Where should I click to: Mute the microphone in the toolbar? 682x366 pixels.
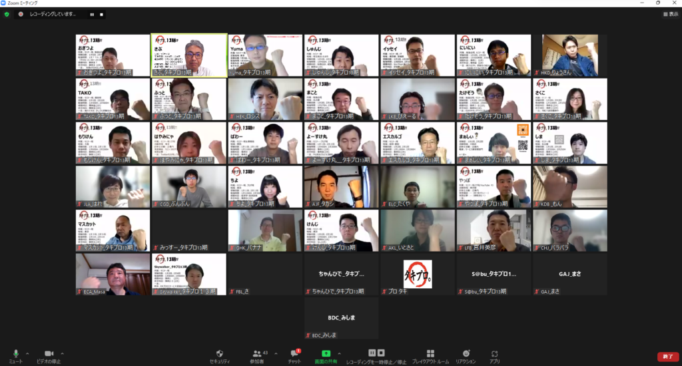click(15, 353)
